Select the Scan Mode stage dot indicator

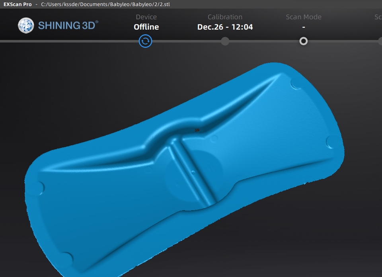[303, 41]
